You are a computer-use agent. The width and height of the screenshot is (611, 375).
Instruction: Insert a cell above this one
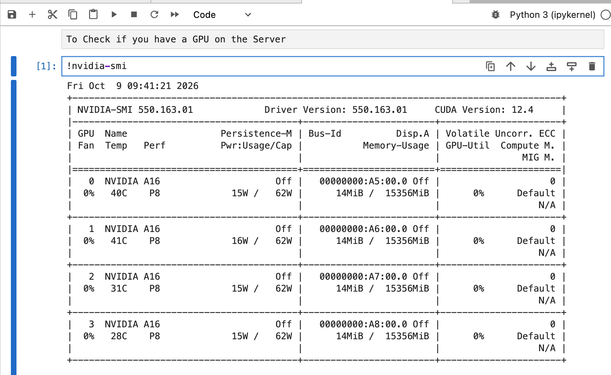[551, 66]
